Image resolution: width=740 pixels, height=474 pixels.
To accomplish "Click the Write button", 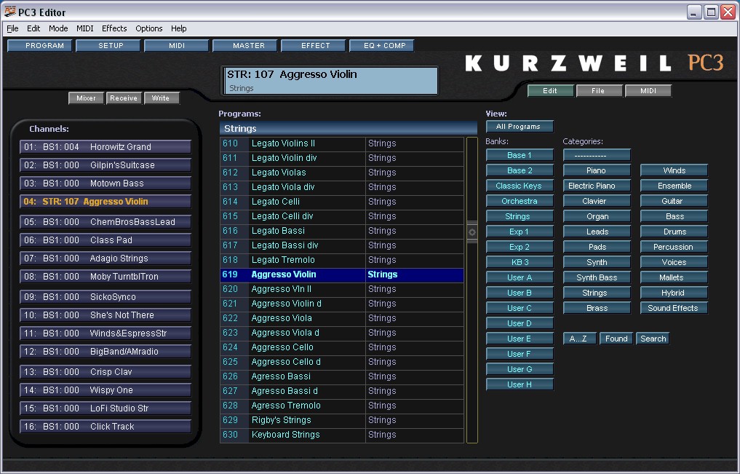I will pos(162,98).
